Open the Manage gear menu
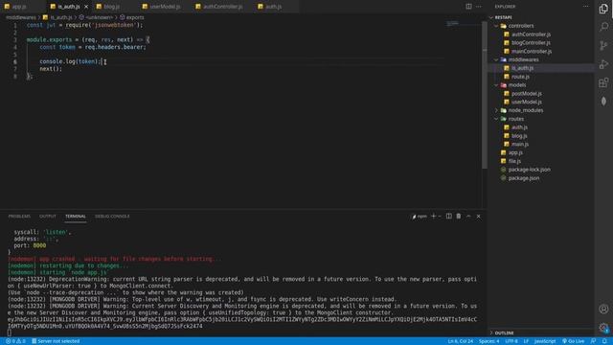Viewport: 613px width, 345px height. 603,328
